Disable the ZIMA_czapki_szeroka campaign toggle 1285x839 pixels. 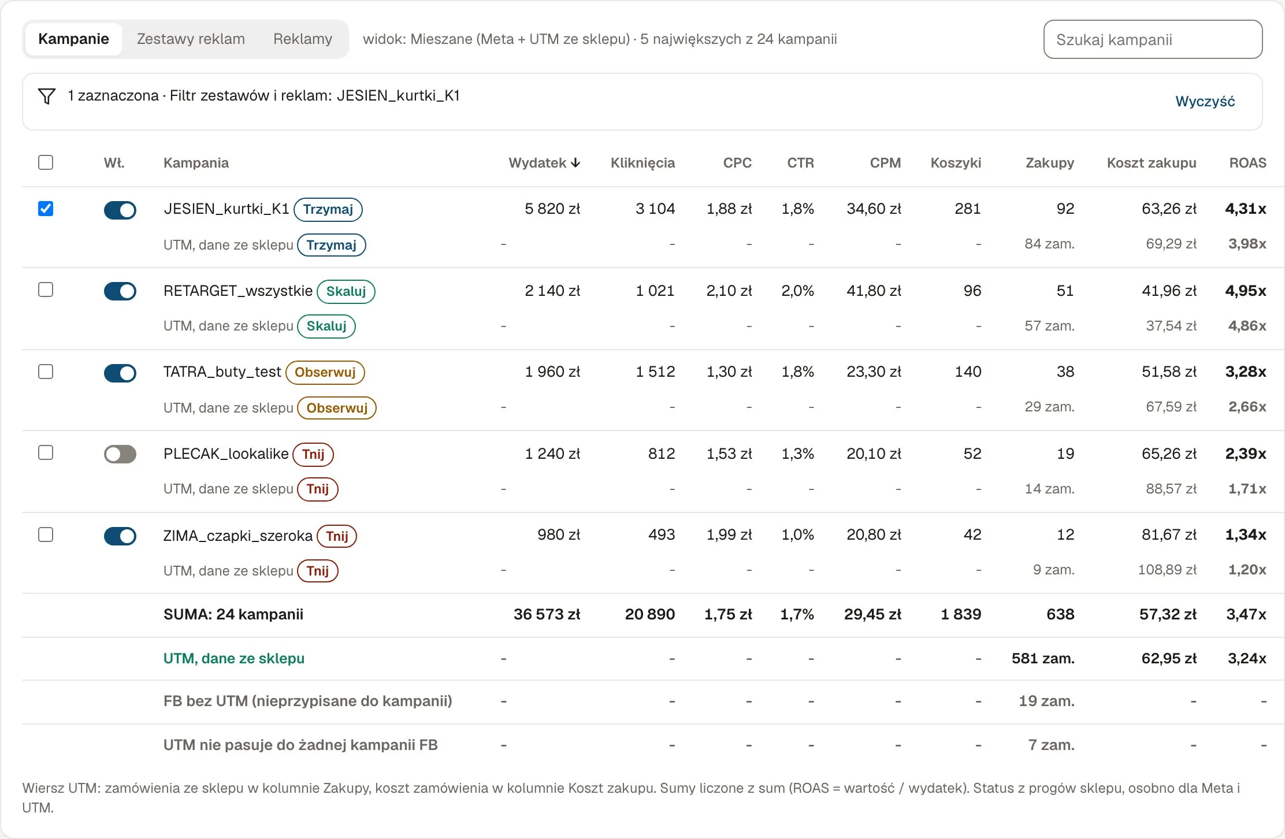(120, 536)
